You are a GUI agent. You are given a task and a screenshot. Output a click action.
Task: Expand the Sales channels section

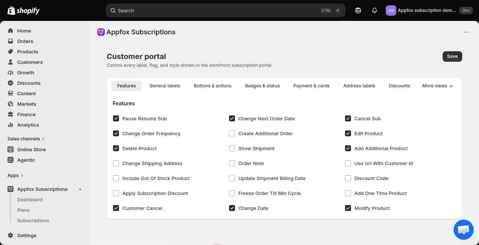26,139
